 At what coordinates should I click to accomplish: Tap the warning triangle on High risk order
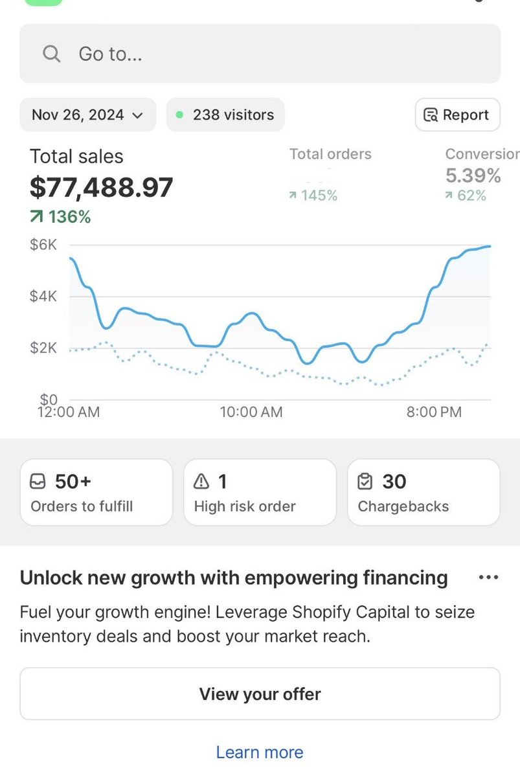201,482
